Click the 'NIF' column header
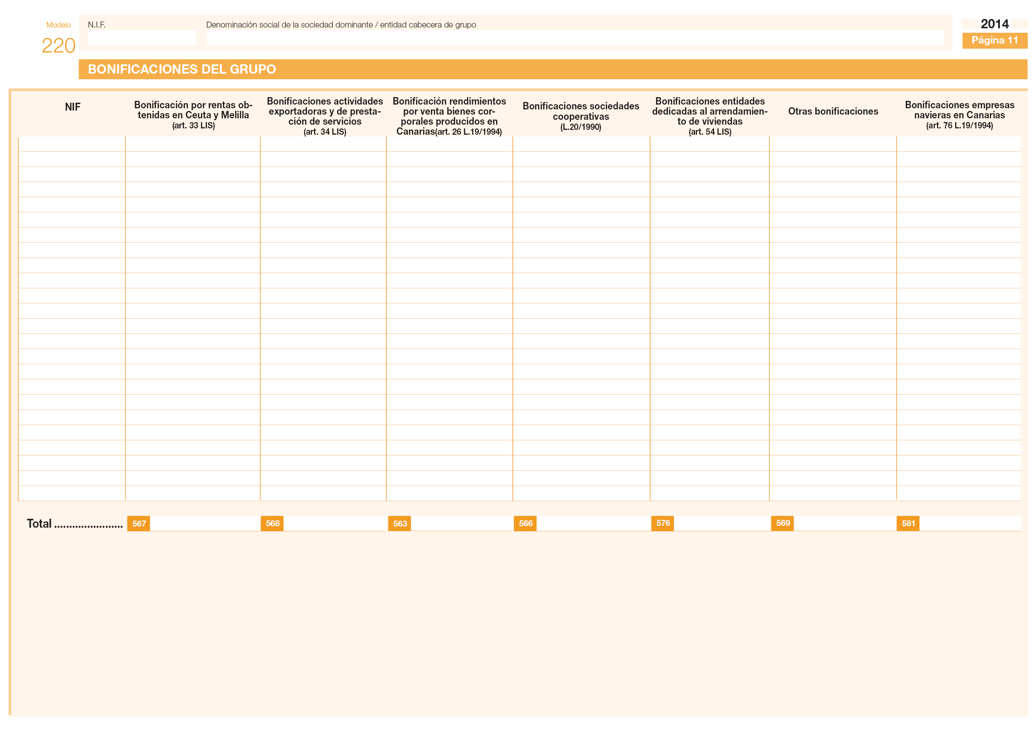Screen dimensions: 1033x732 [x=73, y=107]
